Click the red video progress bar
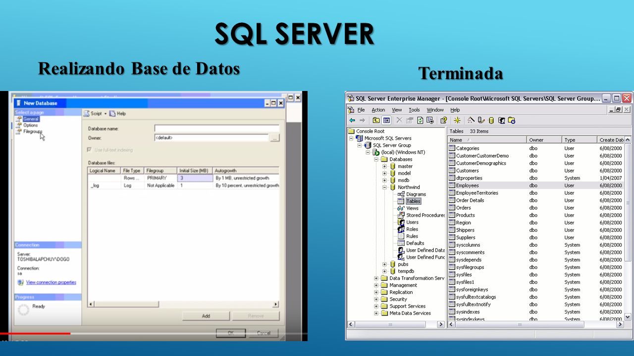Viewport: 634px width, 356px height. 35,333
